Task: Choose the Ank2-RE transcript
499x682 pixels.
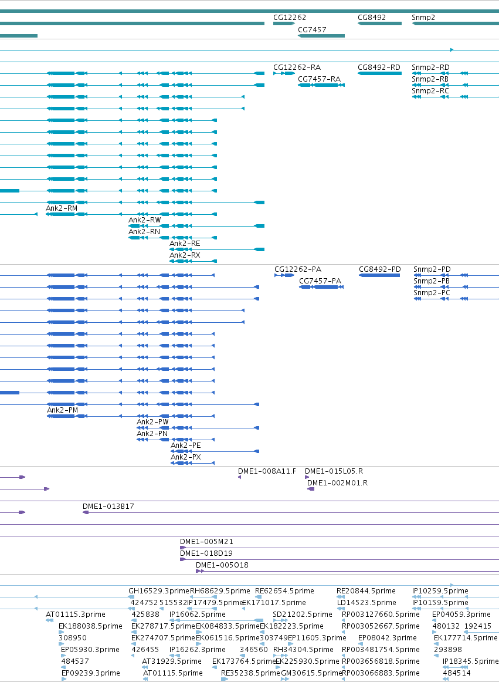Action: click(217, 249)
